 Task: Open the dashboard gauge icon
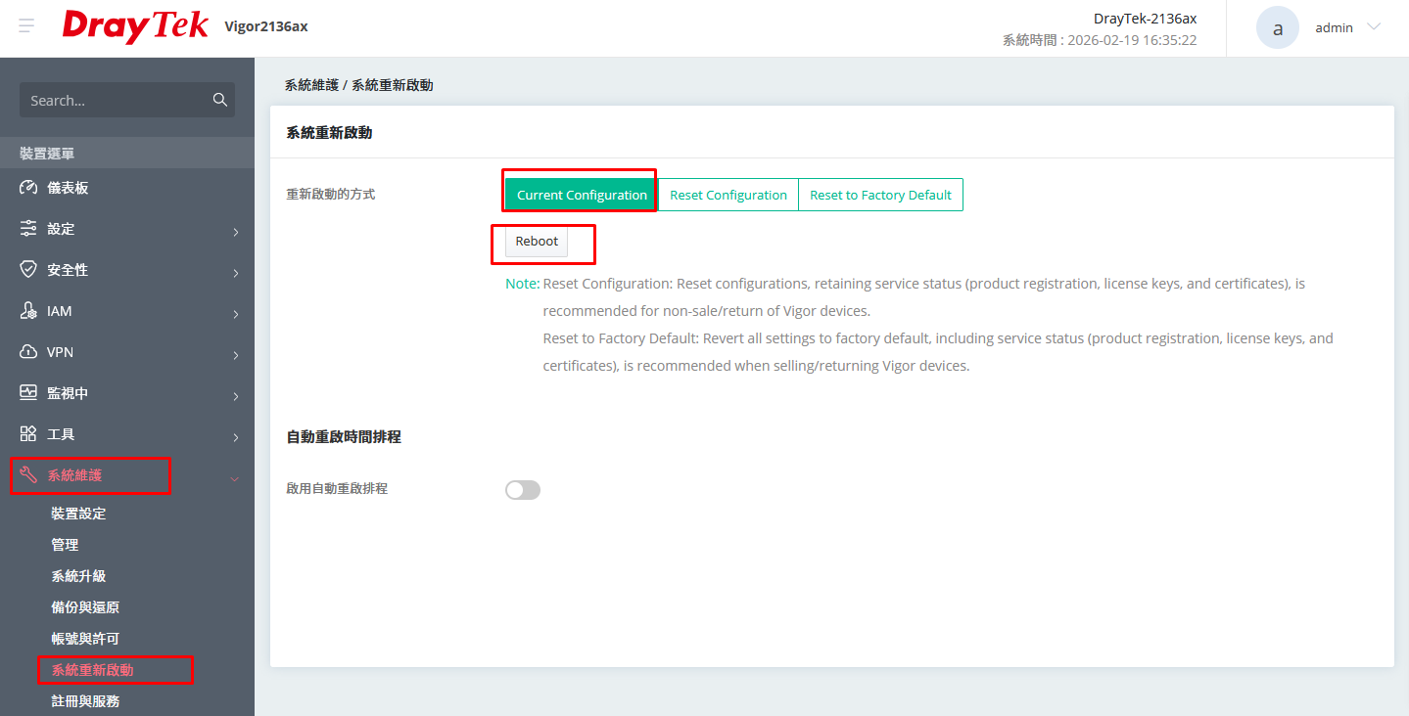pos(28,188)
